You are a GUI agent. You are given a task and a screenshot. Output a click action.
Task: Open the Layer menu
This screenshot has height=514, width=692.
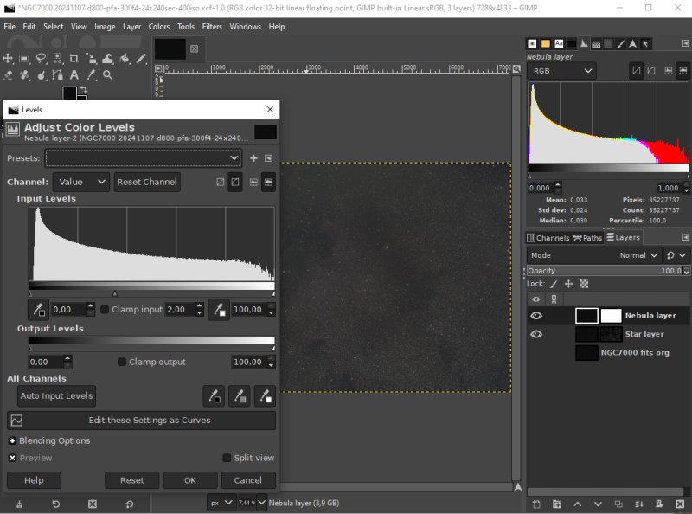click(131, 27)
